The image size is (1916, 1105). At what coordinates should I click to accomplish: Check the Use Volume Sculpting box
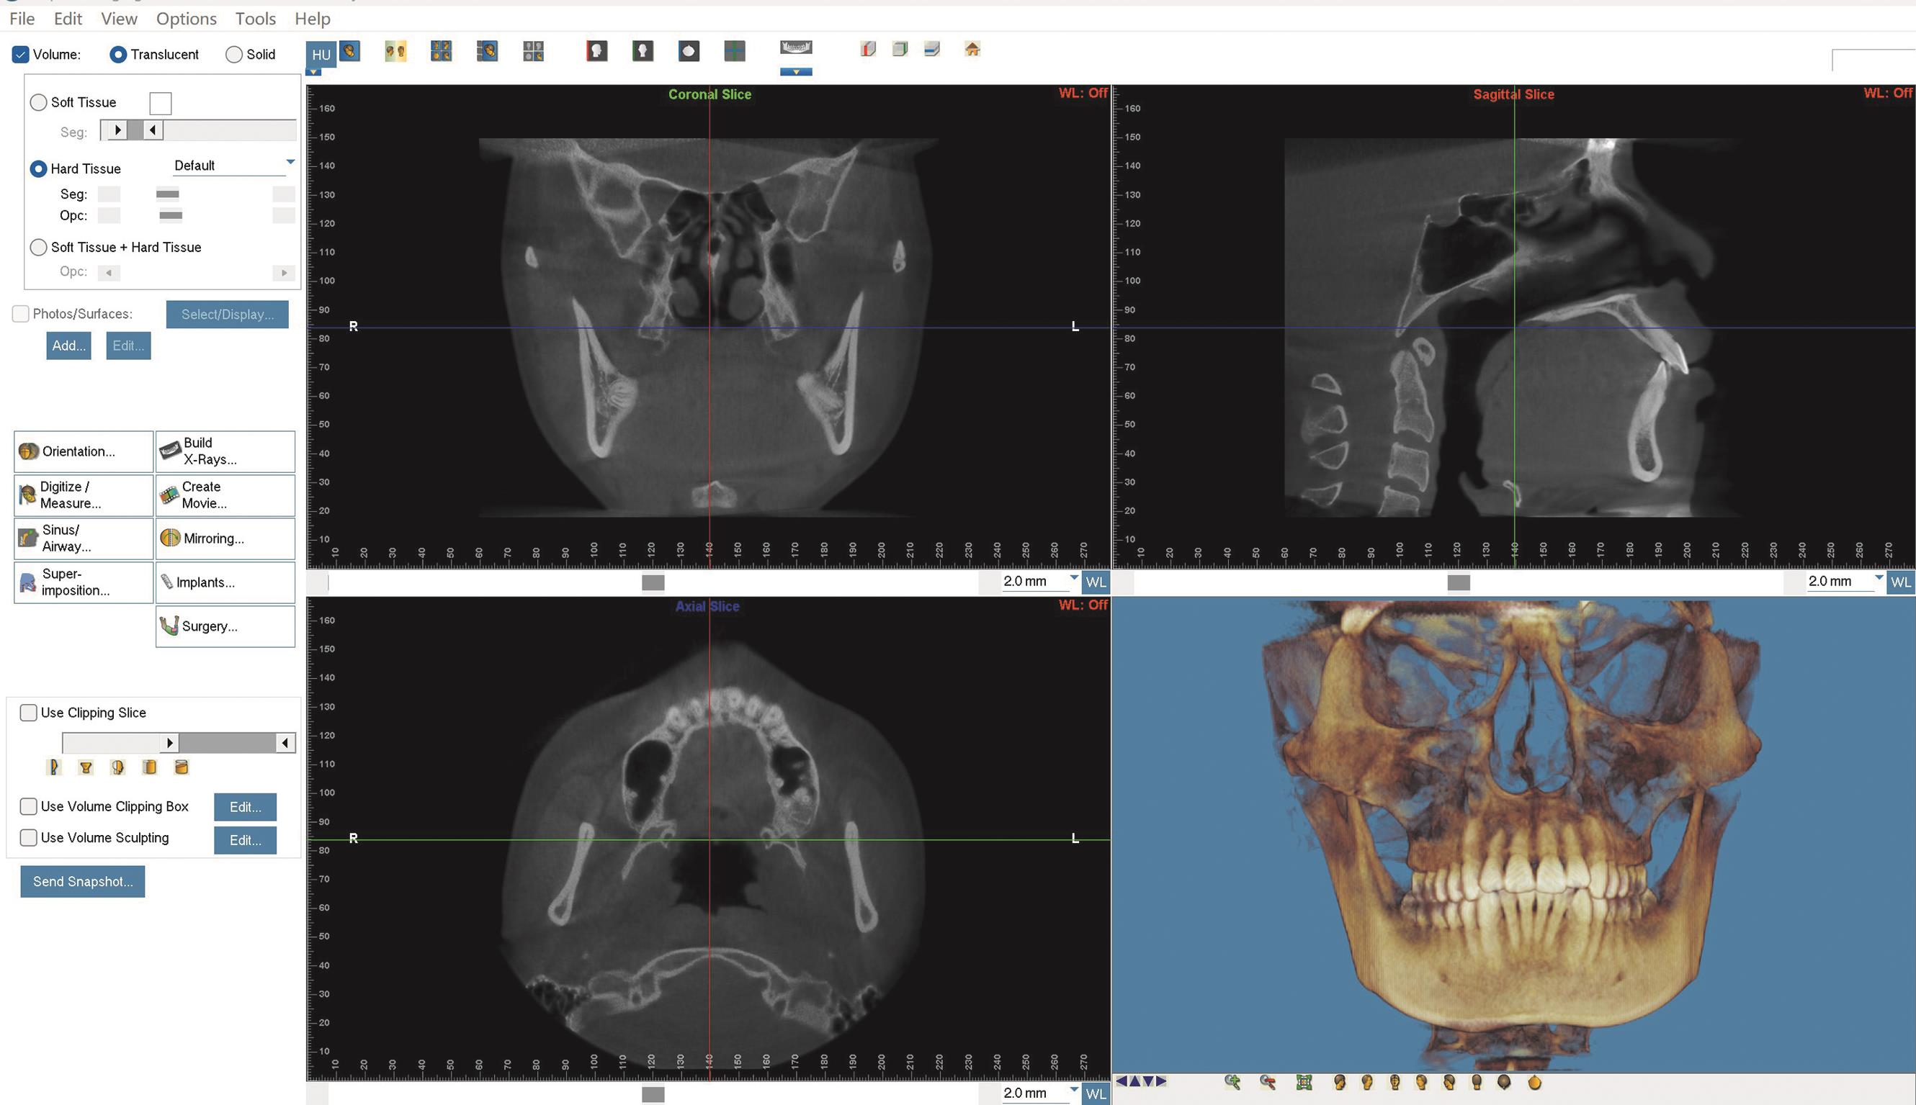[x=29, y=837]
